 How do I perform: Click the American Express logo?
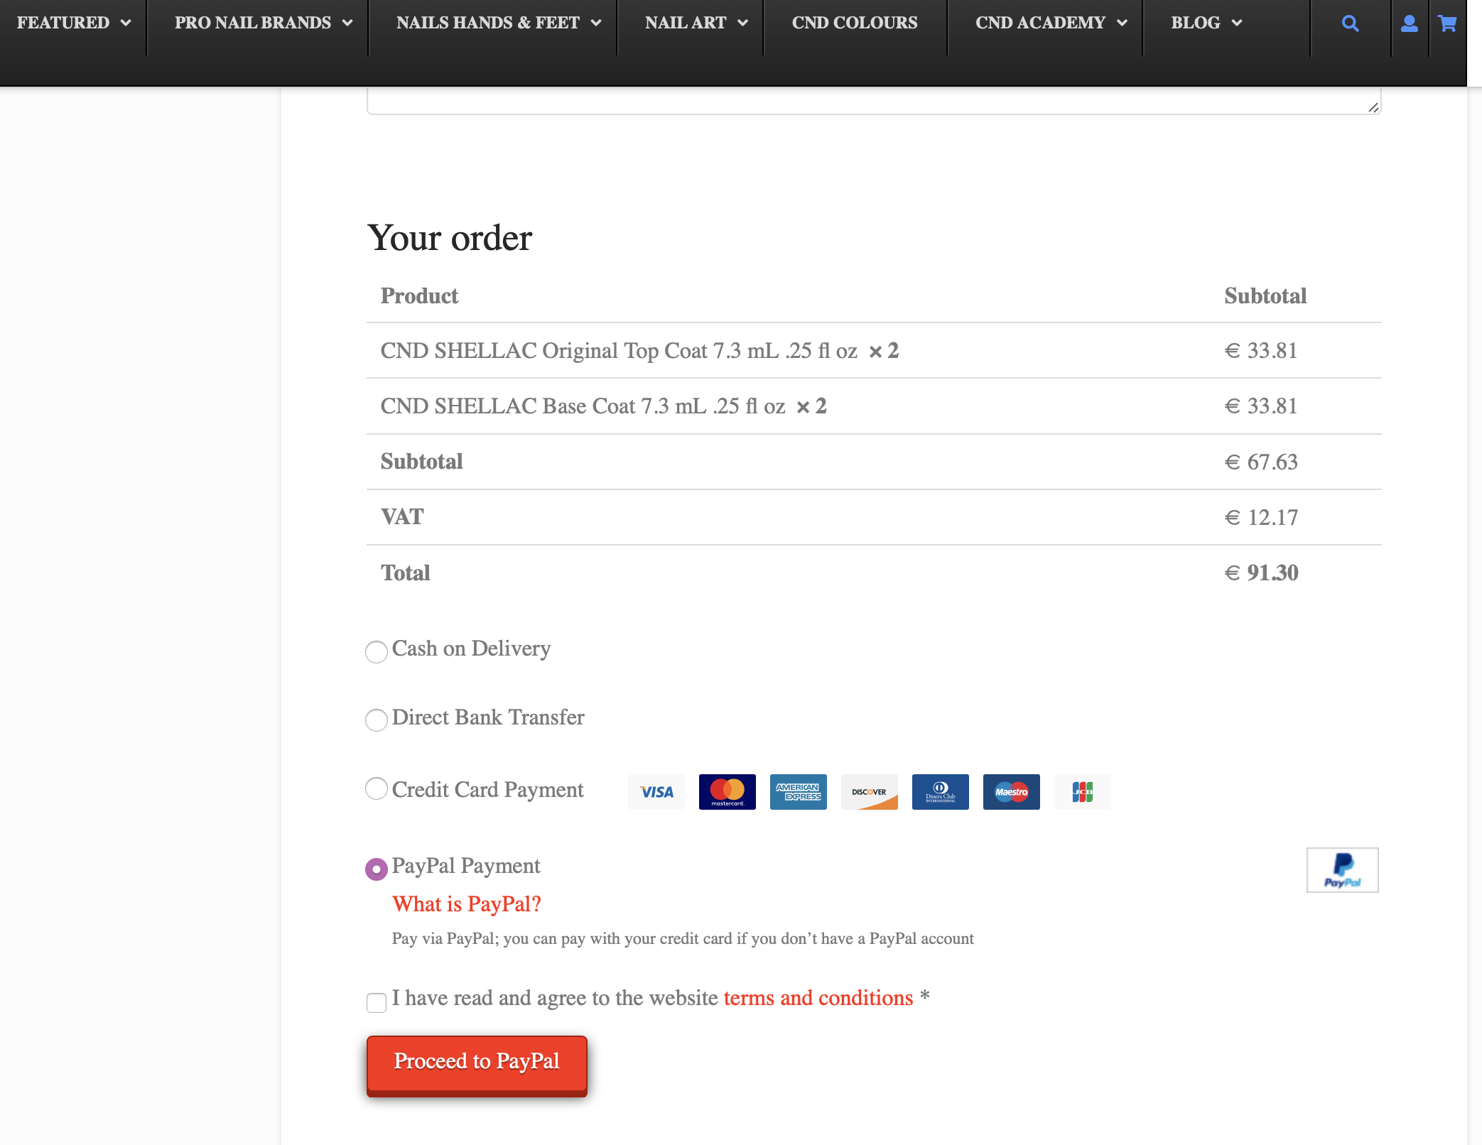click(799, 791)
